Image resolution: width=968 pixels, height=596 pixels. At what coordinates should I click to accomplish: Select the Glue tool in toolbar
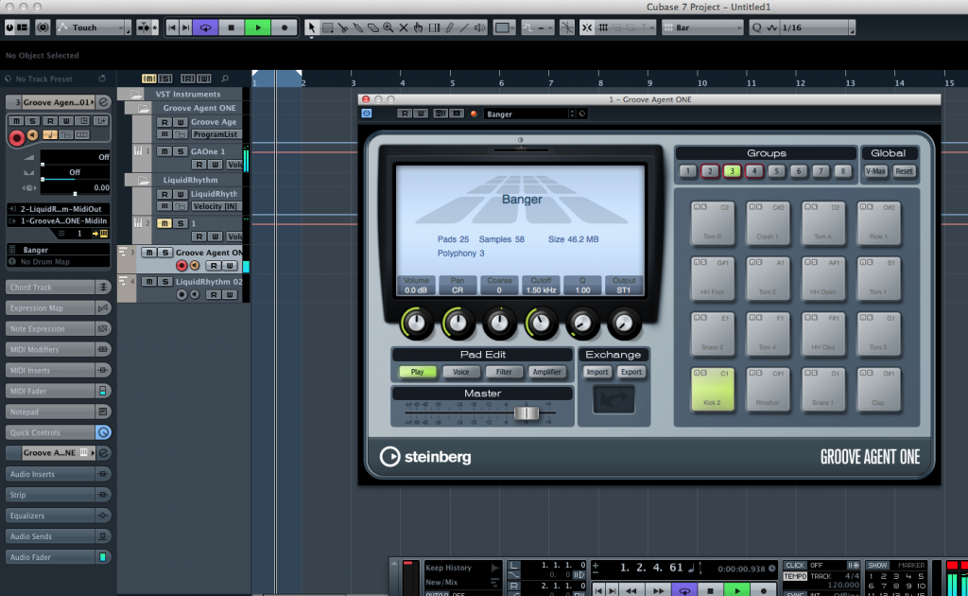click(x=357, y=27)
